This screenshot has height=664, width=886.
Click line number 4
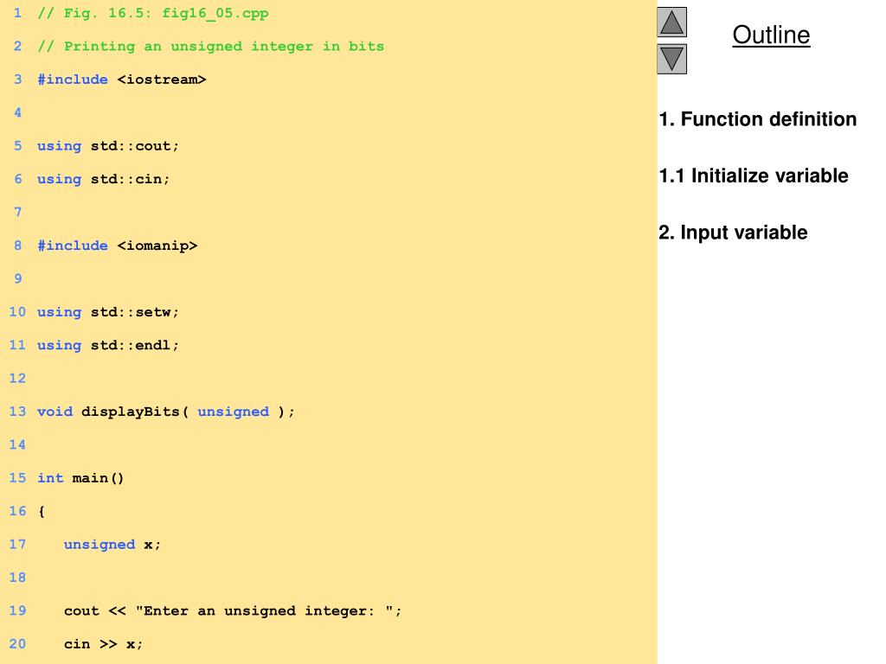coord(17,113)
